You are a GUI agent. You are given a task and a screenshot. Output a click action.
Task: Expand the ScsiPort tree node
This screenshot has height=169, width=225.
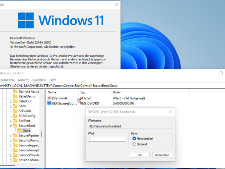(11, 121)
